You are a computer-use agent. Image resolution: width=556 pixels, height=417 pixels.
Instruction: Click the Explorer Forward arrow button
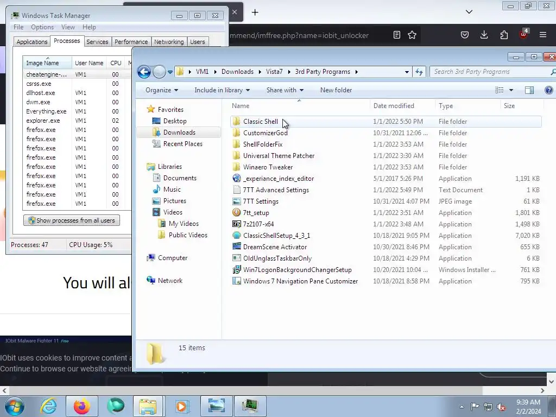click(159, 72)
